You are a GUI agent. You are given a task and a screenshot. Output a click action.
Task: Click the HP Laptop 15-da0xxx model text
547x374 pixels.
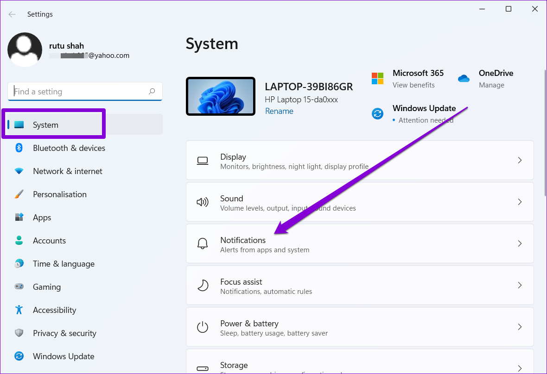point(301,100)
